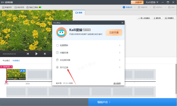The image size is (177, 106).
Task: Click the 升级VIP button
Action: [137, 2]
